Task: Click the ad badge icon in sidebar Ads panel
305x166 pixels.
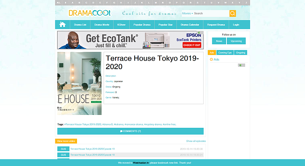Action: [x=241, y=65]
